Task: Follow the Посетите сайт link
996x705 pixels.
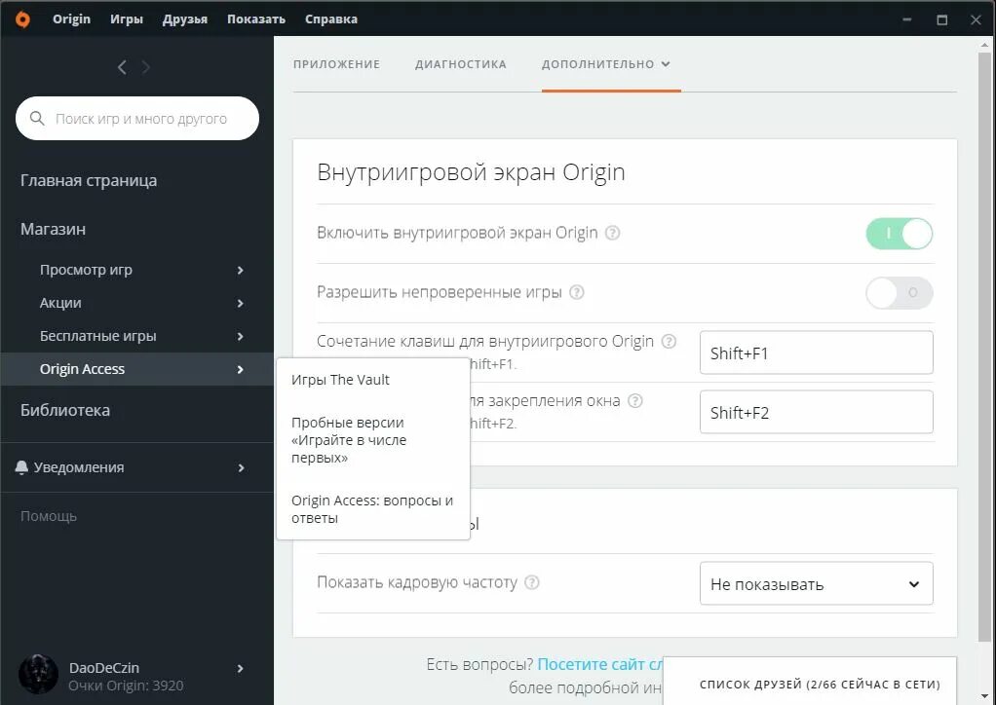Action: point(600,664)
